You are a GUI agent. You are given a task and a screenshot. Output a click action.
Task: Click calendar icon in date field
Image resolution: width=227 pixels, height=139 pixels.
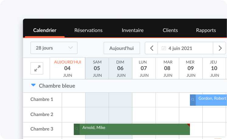tap(164, 48)
